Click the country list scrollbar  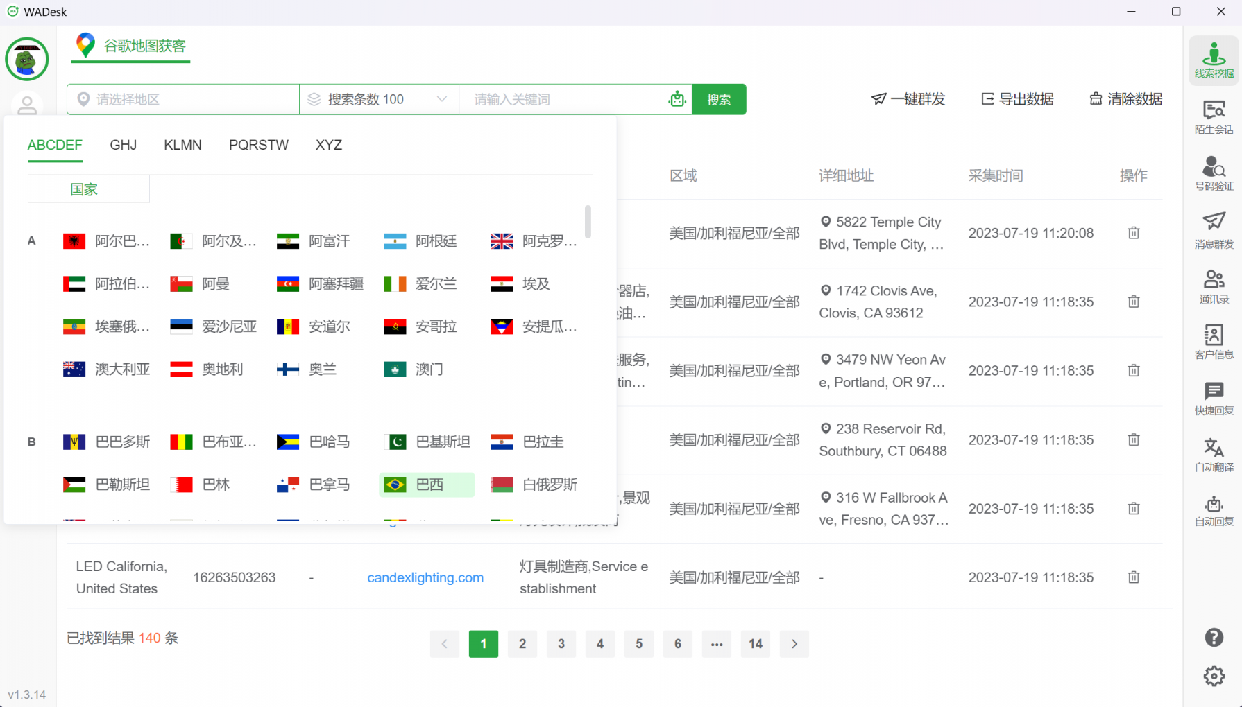(588, 222)
